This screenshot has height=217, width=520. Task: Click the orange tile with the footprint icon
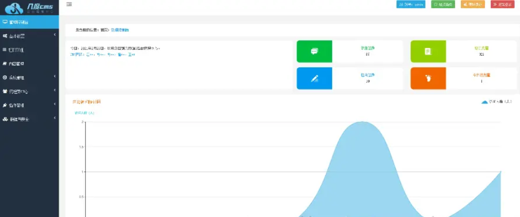[428, 78]
